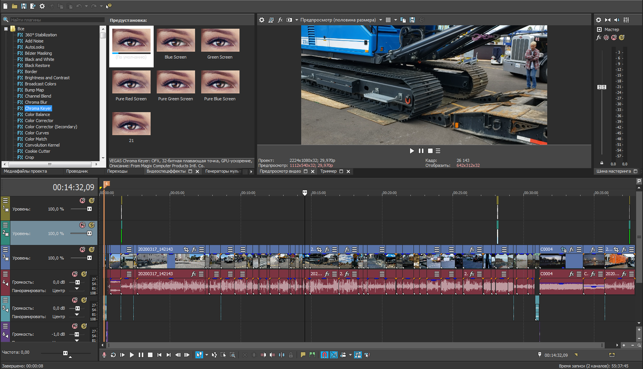
Task: Click the level slider on video track 2
Action: (89, 234)
